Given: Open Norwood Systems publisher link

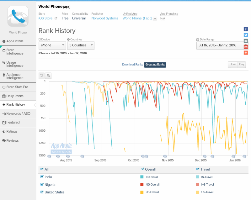Looking at the screenshot, I should coord(104,18).
